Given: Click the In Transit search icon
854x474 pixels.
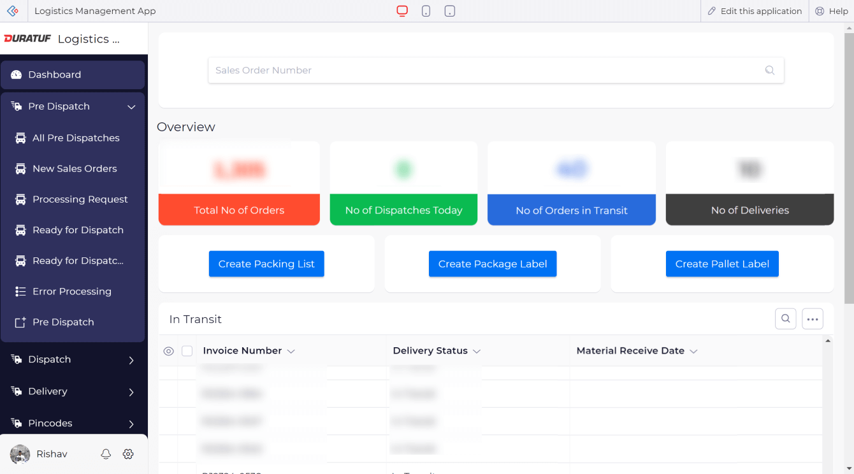Looking at the screenshot, I should point(786,319).
